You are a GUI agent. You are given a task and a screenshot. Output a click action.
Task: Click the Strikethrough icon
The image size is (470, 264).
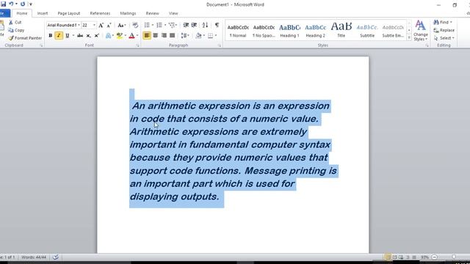(x=80, y=36)
